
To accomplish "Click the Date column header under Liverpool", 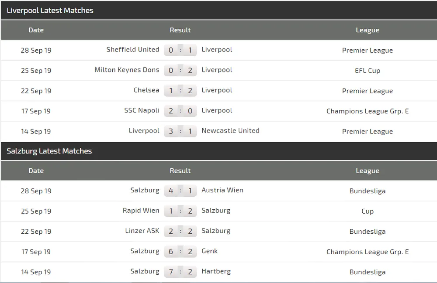I will pos(36,30).
